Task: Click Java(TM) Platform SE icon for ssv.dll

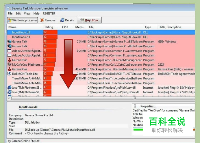Action: click(10, 88)
